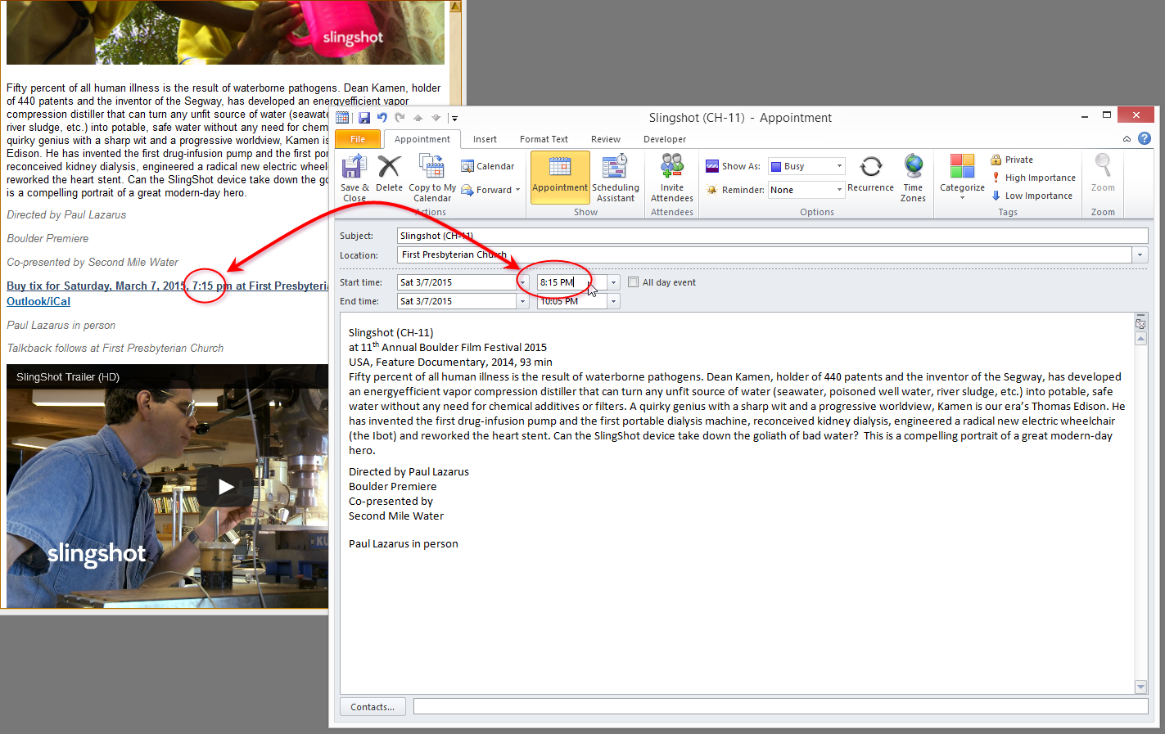Click the End time date field
1165x734 pixels.
click(457, 301)
